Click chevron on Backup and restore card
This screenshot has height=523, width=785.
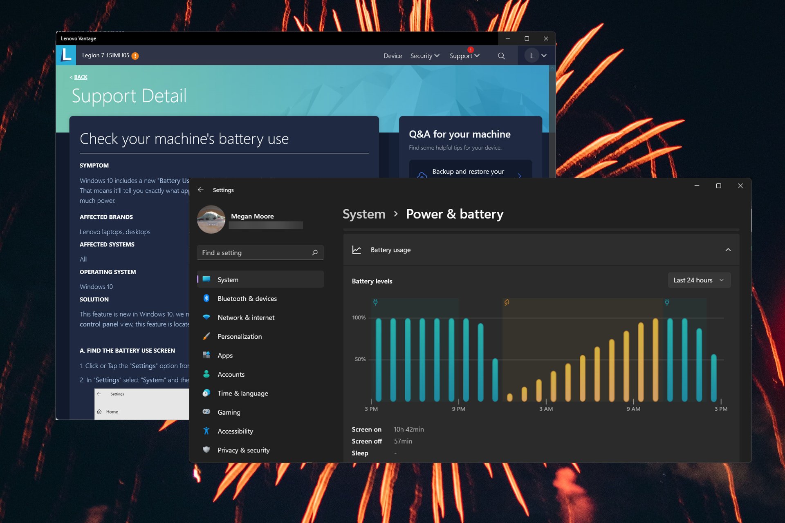[x=520, y=175]
